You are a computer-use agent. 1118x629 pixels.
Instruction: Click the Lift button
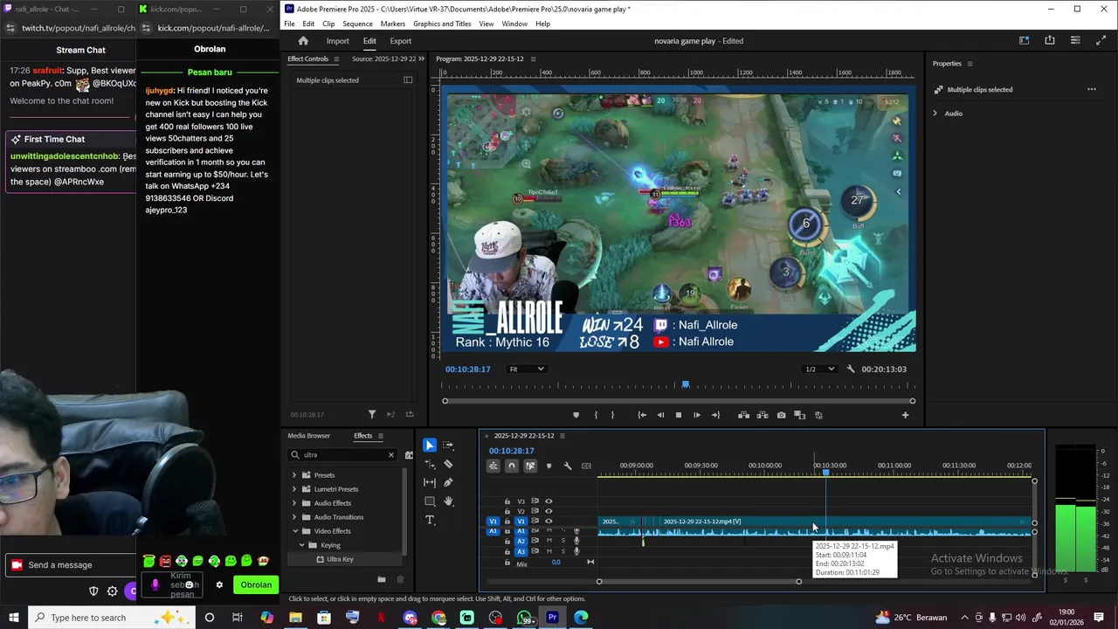coord(745,415)
